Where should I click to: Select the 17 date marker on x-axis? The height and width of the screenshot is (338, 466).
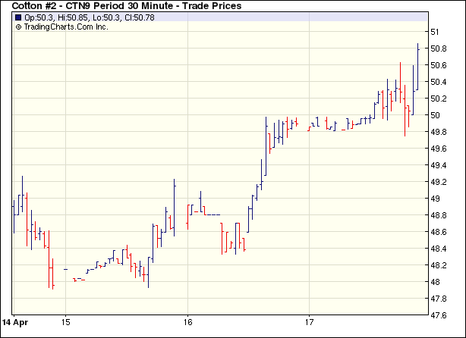pos(310,321)
